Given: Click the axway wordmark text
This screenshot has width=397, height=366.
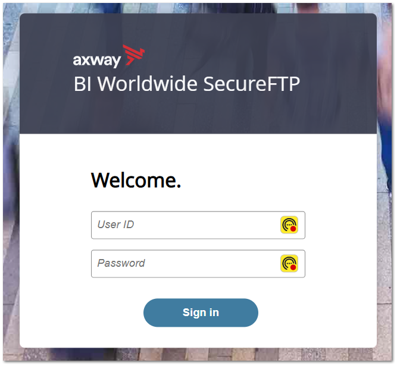Looking at the screenshot, I should click(x=97, y=61).
